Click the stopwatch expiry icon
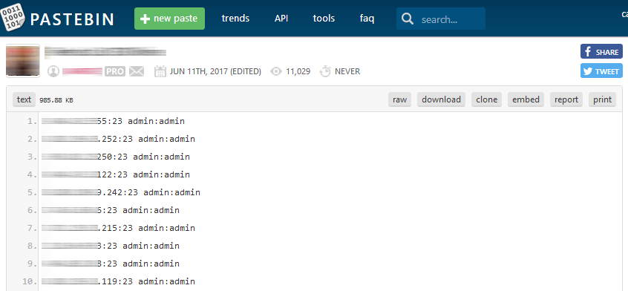Image resolution: width=628 pixels, height=291 pixels. (x=325, y=72)
